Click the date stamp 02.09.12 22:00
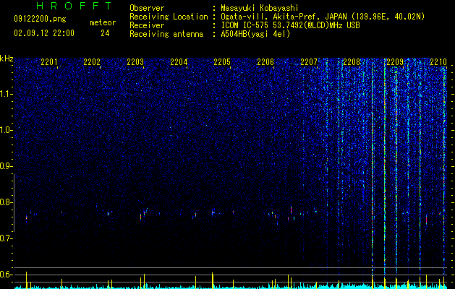 pos(44,33)
